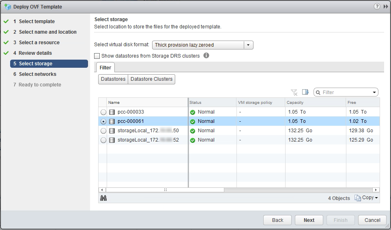Select the pcc-000033 datastore radio button
391x230 pixels.
103,112
